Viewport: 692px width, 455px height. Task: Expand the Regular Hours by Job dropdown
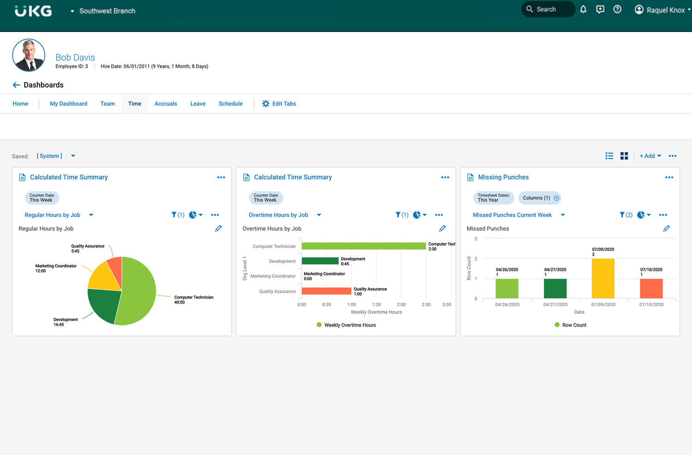click(91, 215)
